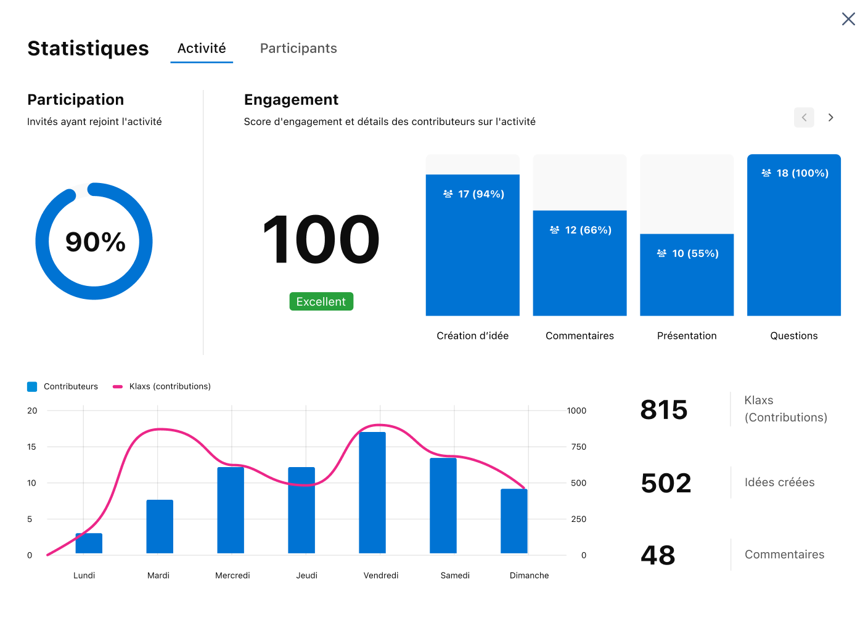The height and width of the screenshot is (631, 868).
Task: Close the Statistiques dialog with X
Action: pos(848,19)
